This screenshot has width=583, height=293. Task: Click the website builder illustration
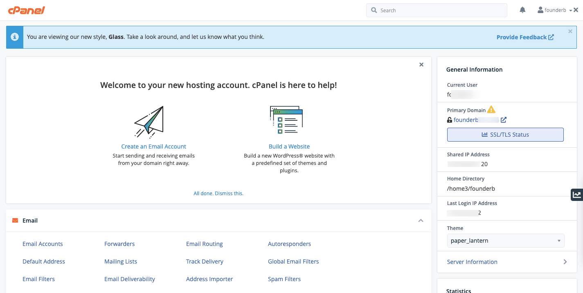point(286,120)
